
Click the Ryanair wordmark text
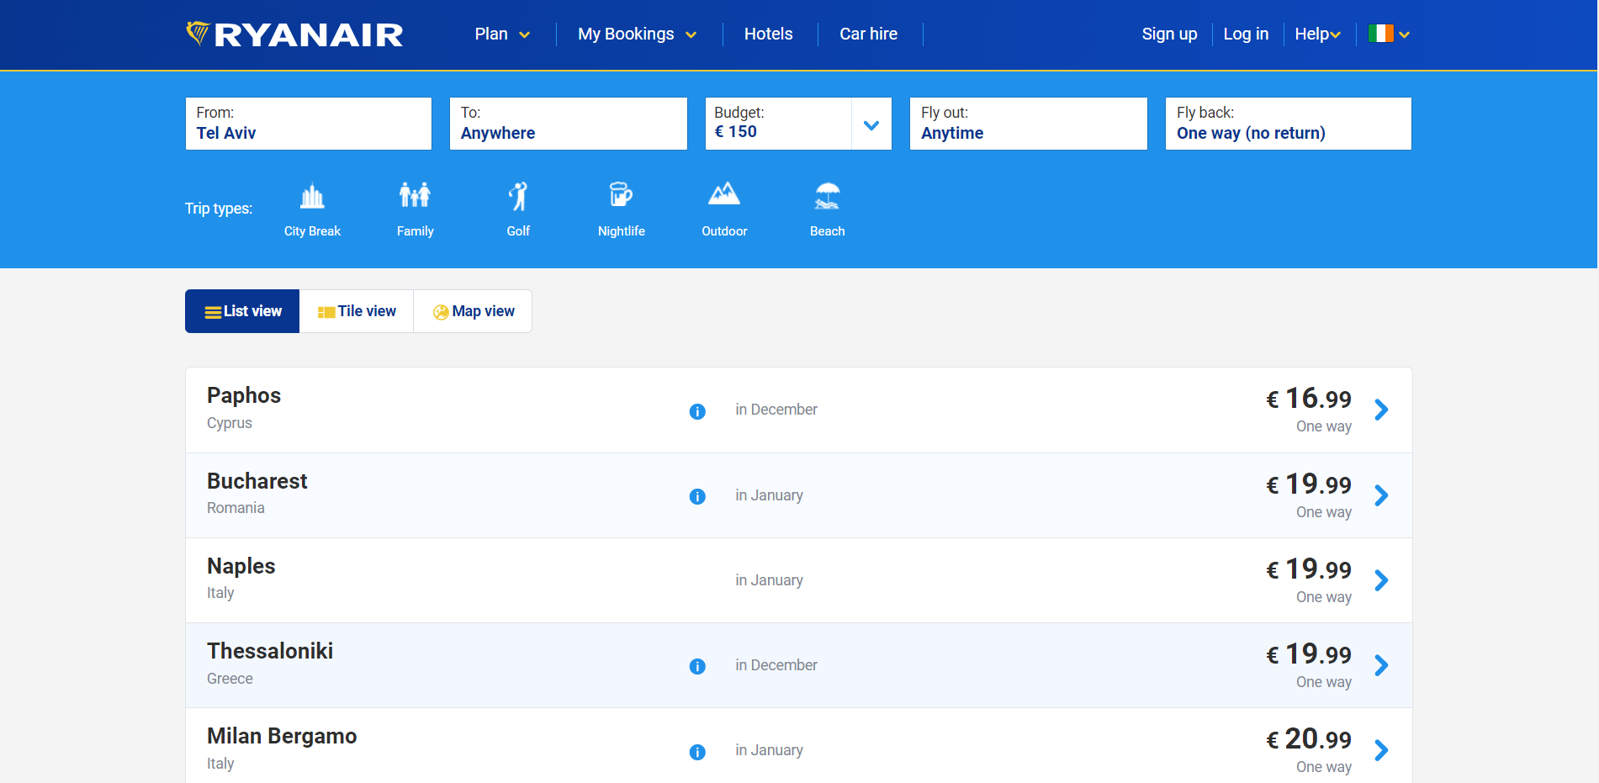[x=309, y=34]
